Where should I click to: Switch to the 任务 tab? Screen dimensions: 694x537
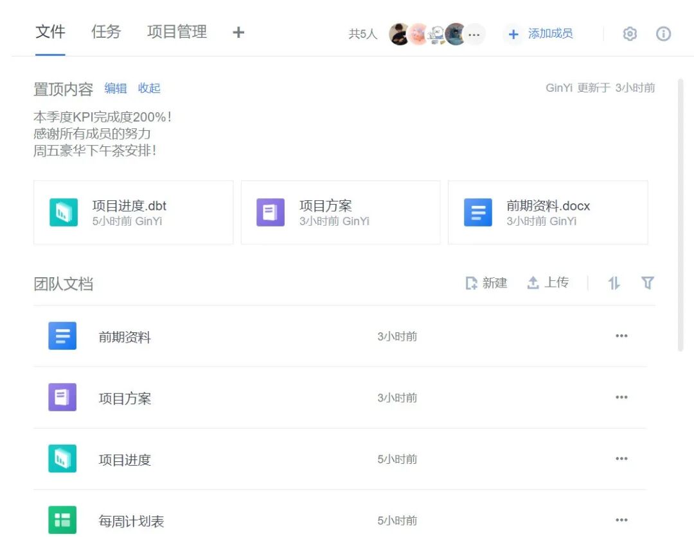(x=106, y=32)
